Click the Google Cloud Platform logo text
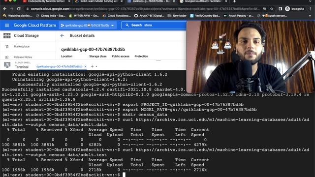 coord(35,25)
